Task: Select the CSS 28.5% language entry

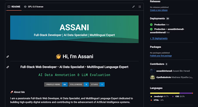Action: pos(178,97)
